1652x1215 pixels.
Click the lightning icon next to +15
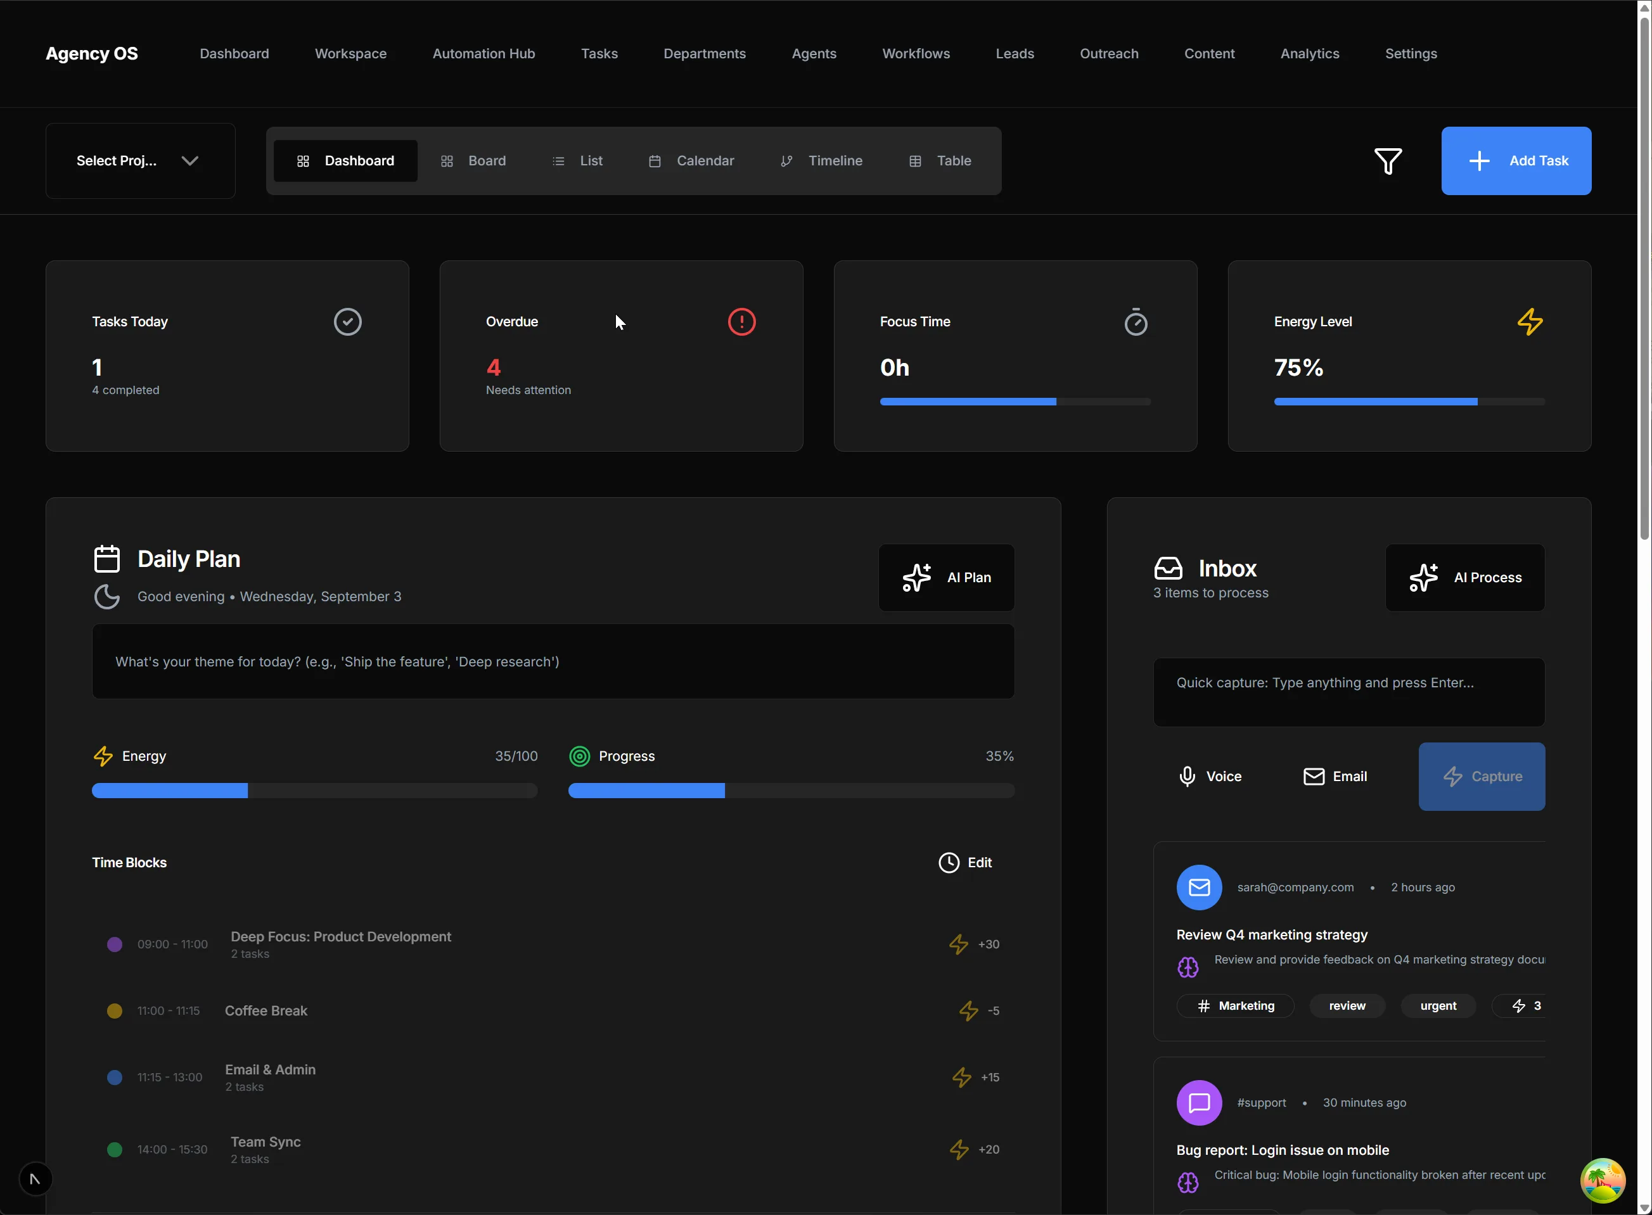tap(962, 1078)
